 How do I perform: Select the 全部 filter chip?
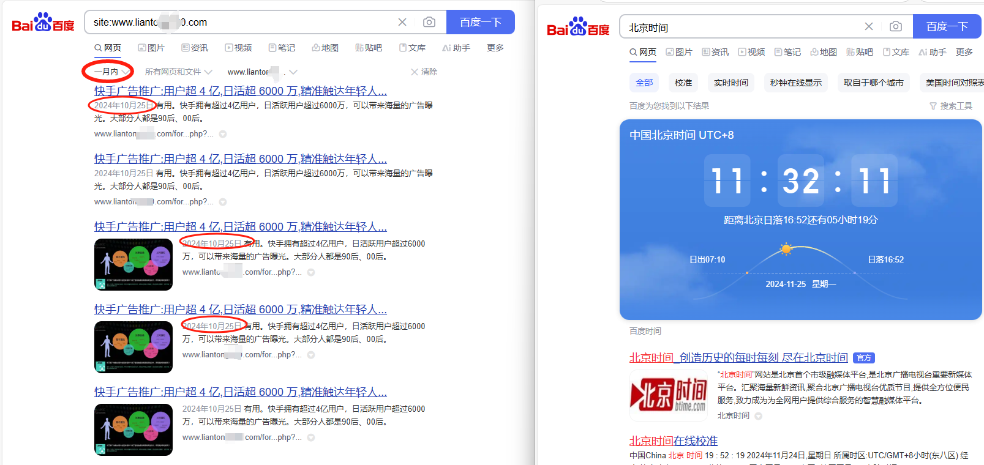[644, 83]
